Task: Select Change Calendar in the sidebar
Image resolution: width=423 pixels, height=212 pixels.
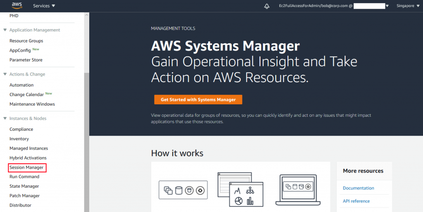Action: [26, 94]
